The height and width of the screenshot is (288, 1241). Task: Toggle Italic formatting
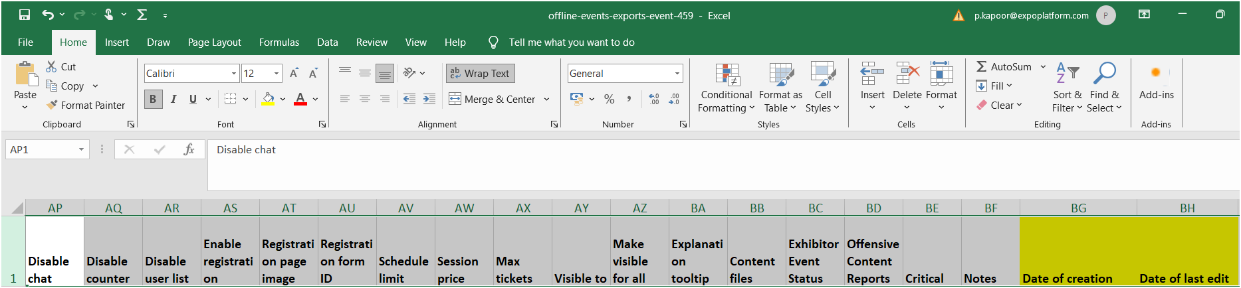(x=173, y=99)
